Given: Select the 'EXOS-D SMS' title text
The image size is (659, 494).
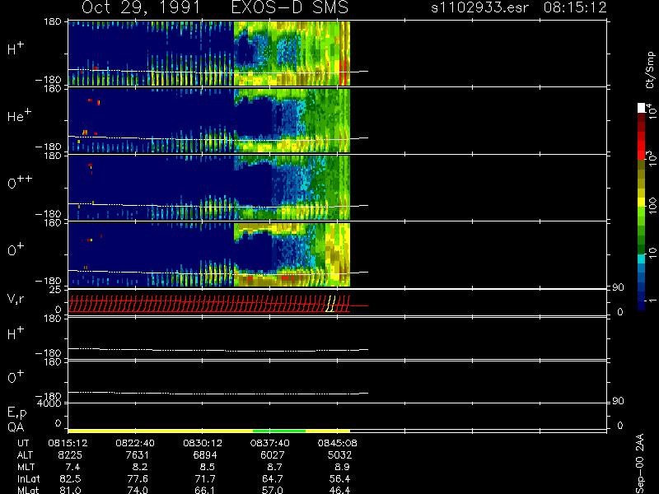Looking at the screenshot, I should click(x=290, y=7).
